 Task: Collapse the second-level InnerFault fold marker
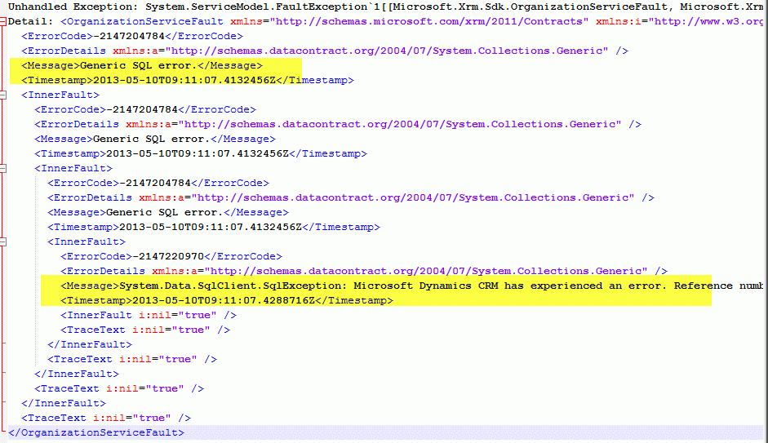[3, 168]
